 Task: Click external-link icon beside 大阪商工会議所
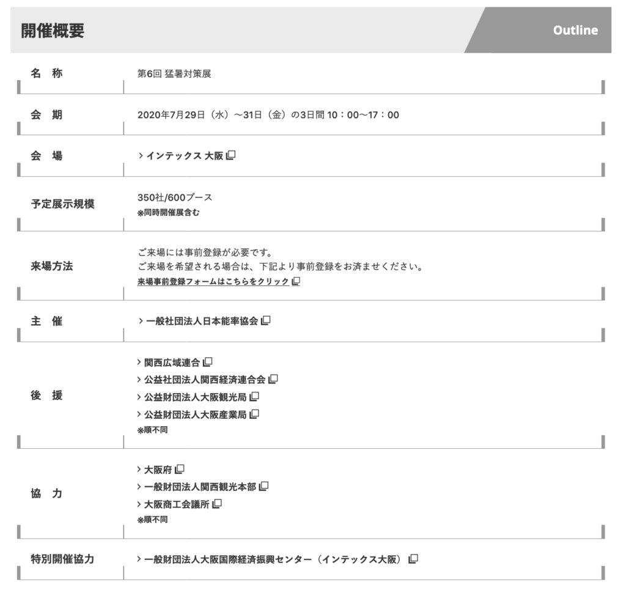point(217,504)
